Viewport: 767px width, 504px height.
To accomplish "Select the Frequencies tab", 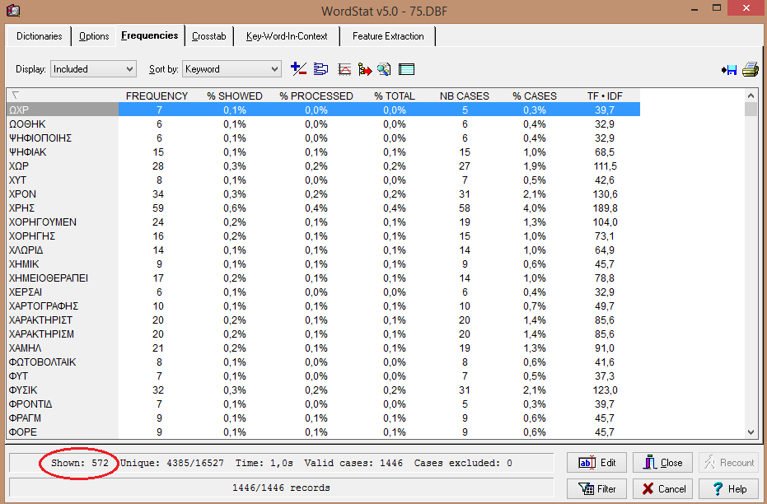I will click(150, 35).
